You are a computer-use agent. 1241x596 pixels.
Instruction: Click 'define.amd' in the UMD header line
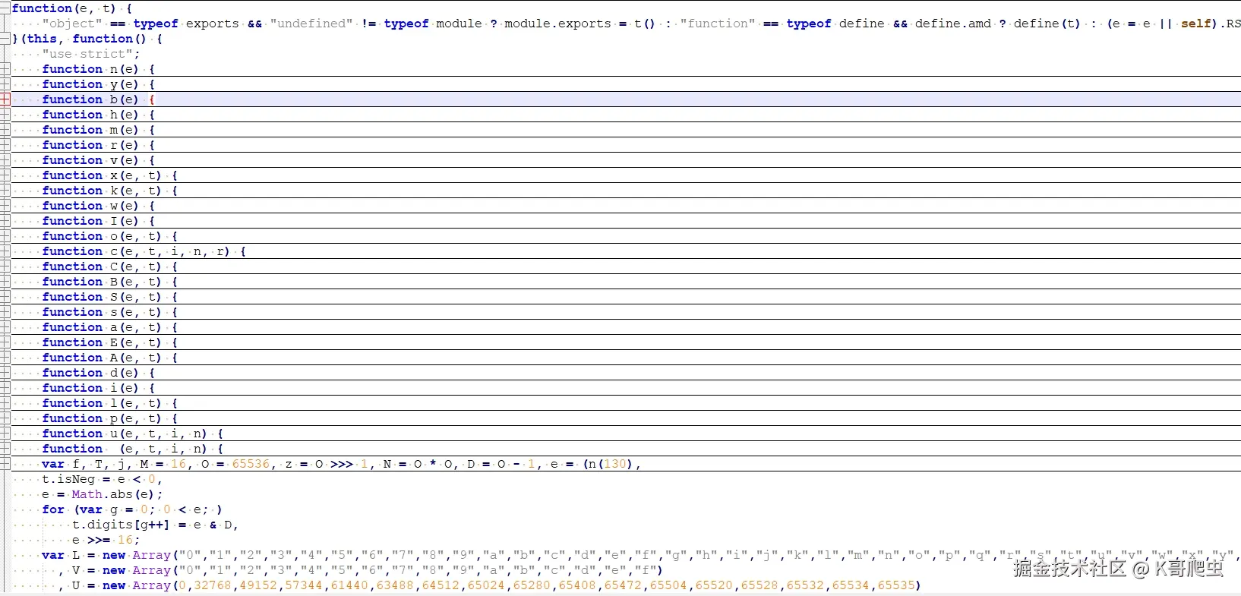coord(953,24)
